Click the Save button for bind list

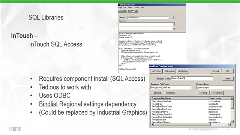[228, 78]
